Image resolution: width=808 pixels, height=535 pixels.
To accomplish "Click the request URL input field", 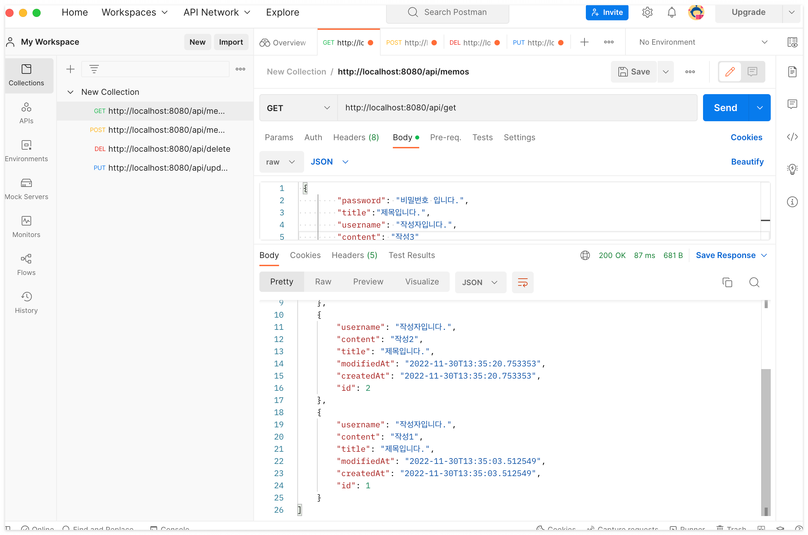I will [517, 108].
